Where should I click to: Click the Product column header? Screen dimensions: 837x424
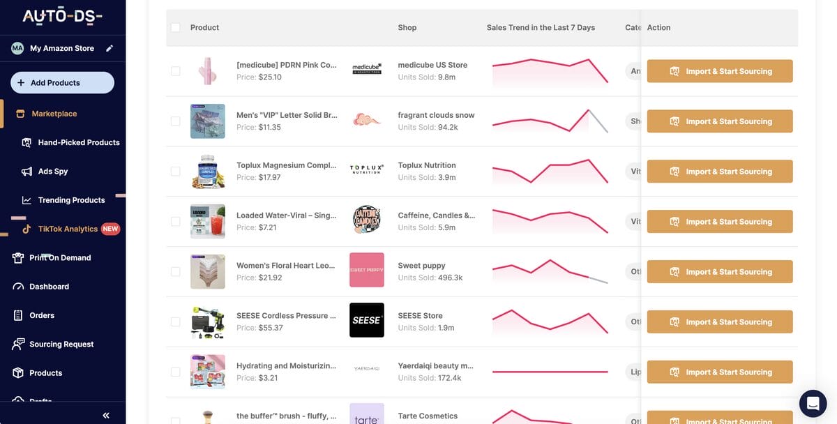[x=204, y=28]
